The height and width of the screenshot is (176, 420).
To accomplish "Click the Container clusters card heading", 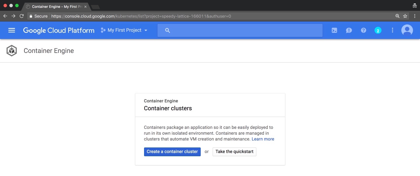I will (x=168, y=108).
